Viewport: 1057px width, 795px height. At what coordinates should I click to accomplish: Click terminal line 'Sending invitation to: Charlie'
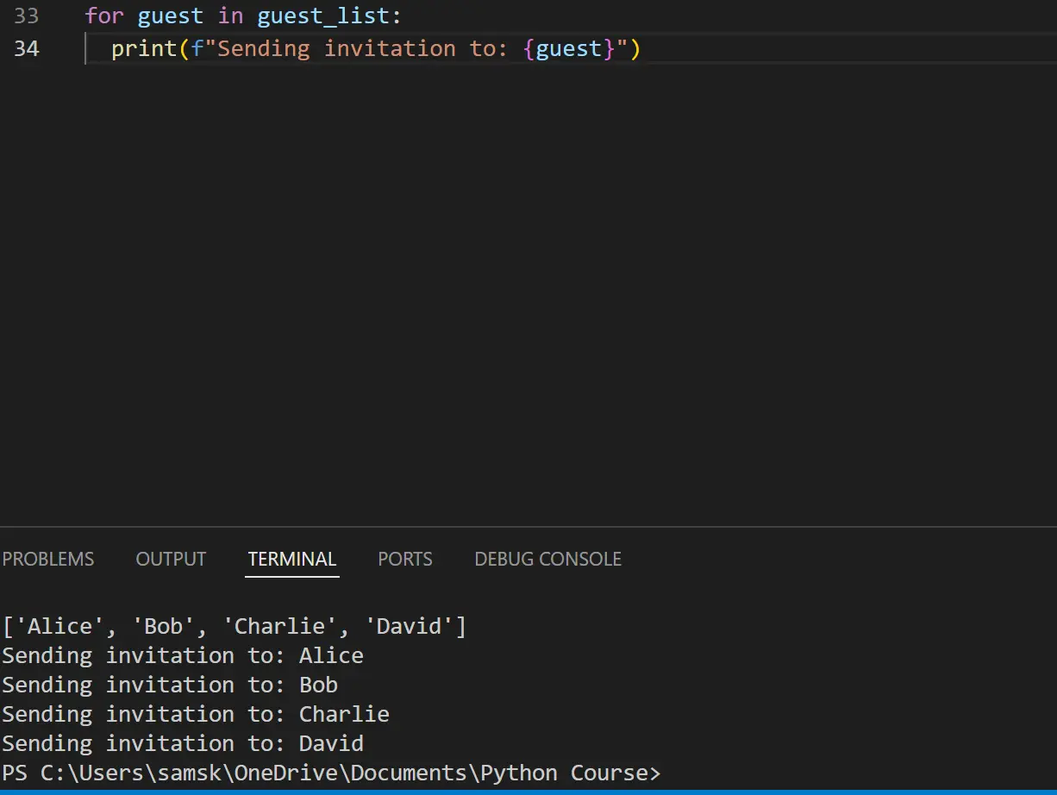pos(196,714)
